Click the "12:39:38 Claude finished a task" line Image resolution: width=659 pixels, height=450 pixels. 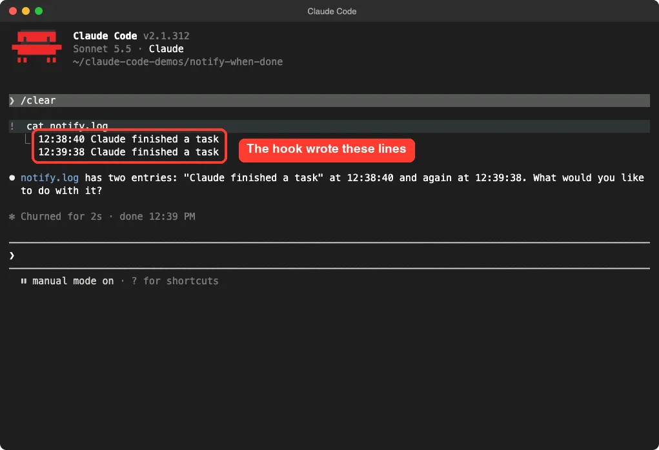[128, 152]
